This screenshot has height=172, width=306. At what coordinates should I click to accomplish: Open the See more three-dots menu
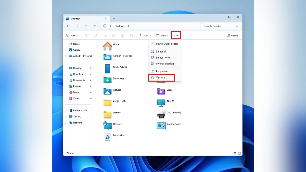click(176, 35)
